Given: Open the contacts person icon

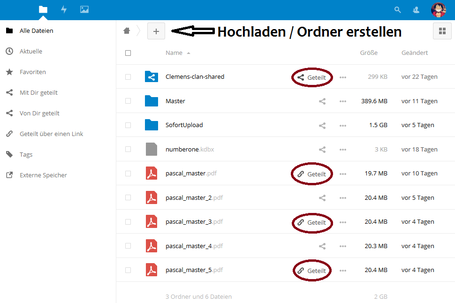Looking at the screenshot, I should tap(416, 10).
